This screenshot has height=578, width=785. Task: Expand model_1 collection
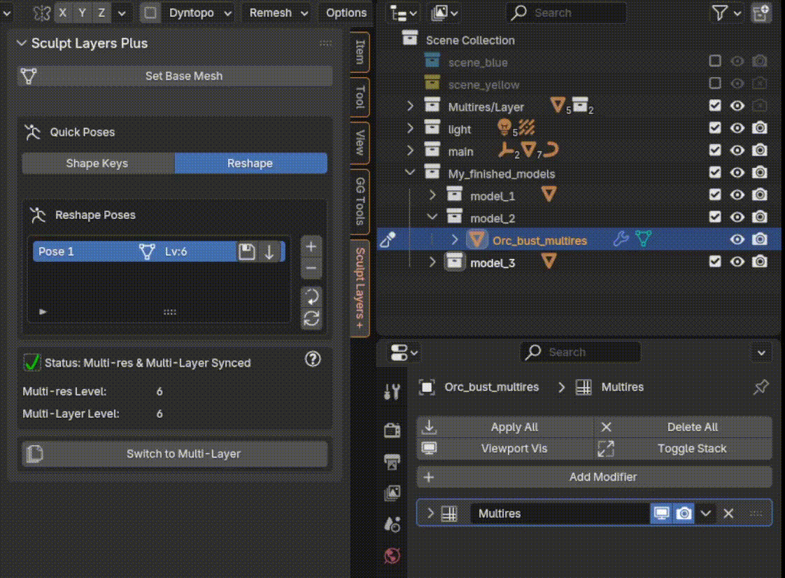click(432, 195)
